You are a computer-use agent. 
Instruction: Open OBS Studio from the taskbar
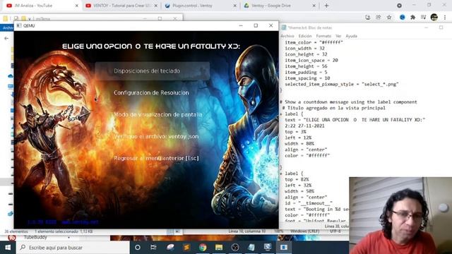[235, 248]
